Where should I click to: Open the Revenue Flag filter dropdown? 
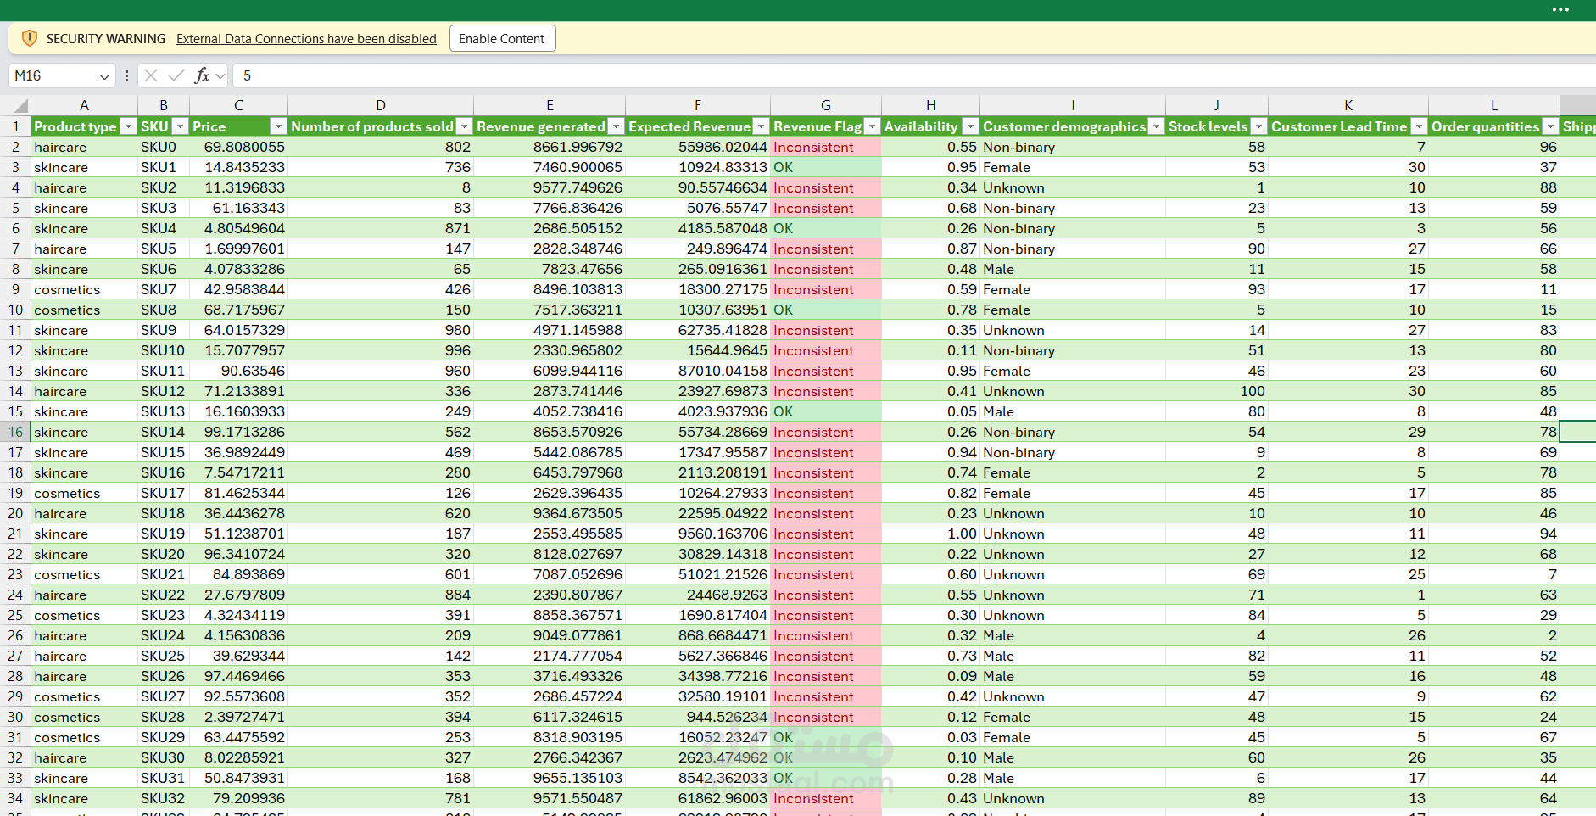(872, 126)
